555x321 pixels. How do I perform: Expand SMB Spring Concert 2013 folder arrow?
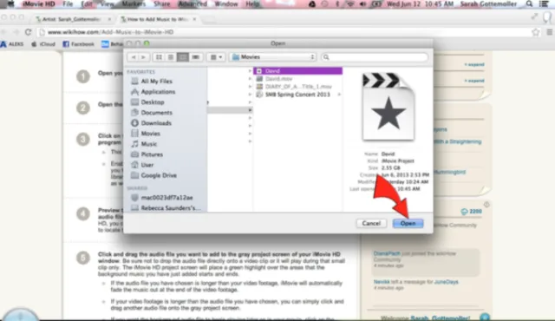pos(339,95)
